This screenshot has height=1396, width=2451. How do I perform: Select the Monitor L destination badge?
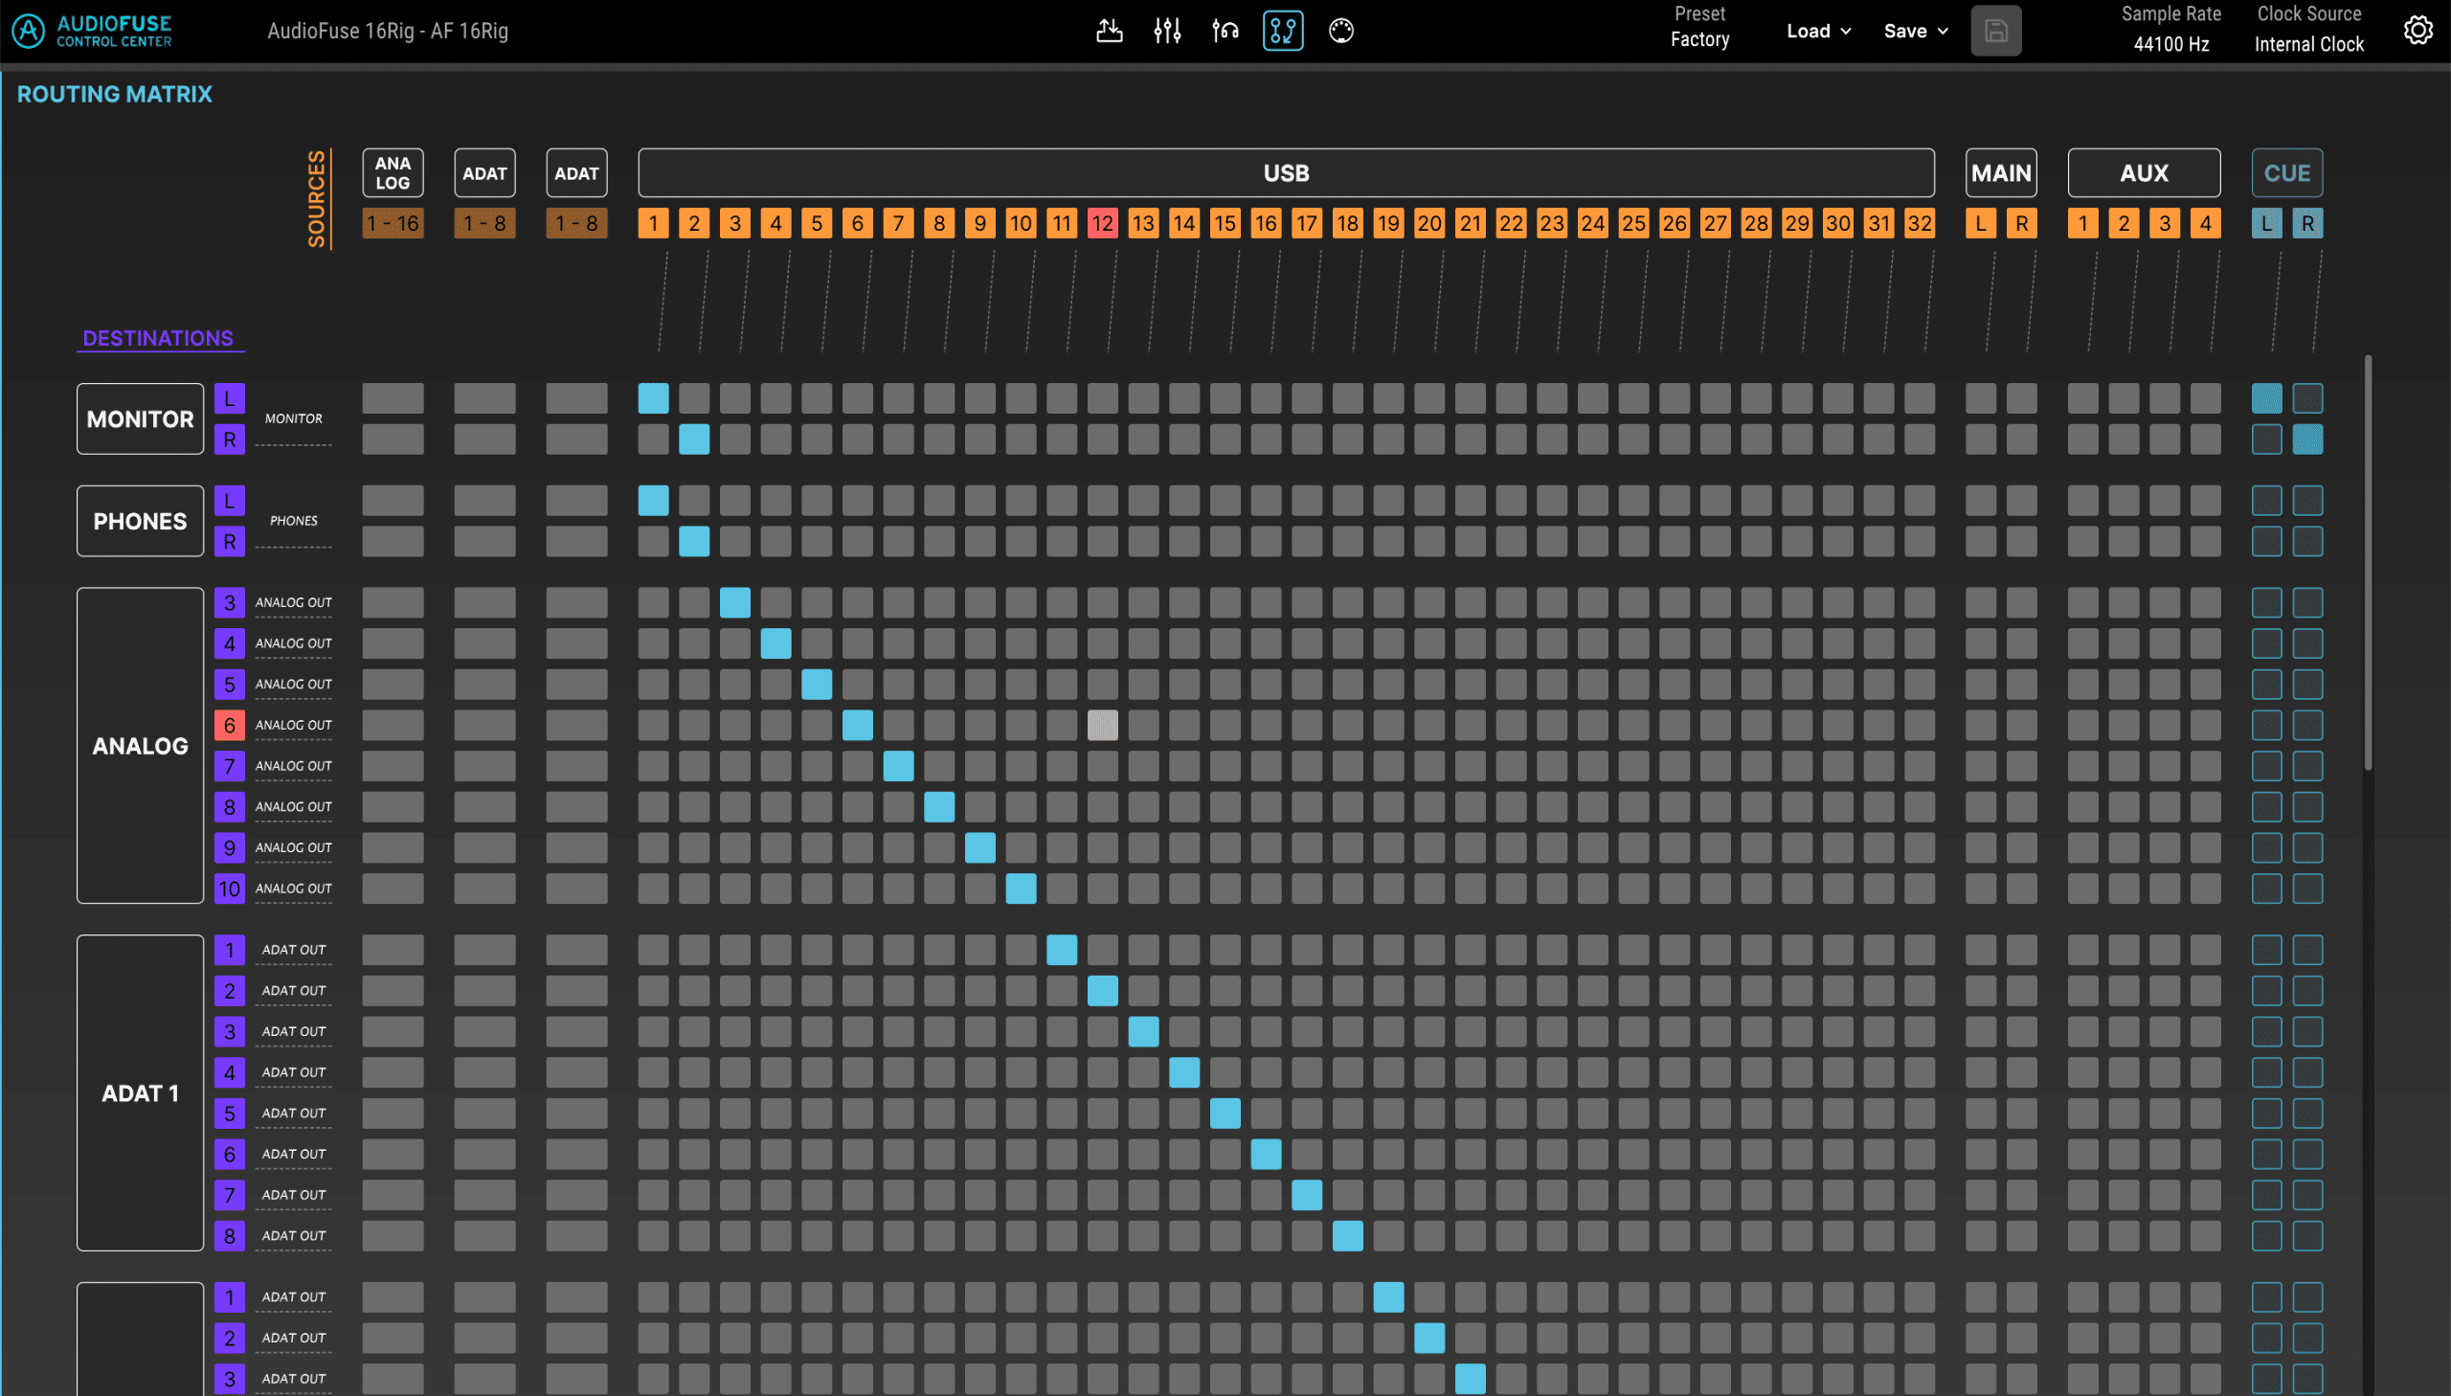point(229,398)
